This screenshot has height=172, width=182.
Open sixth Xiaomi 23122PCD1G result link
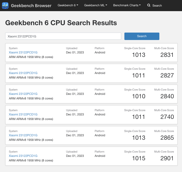23,156
